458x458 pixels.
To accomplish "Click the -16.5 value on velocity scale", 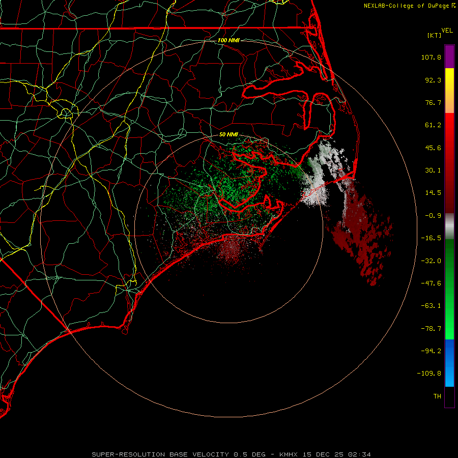I will tap(431, 238).
